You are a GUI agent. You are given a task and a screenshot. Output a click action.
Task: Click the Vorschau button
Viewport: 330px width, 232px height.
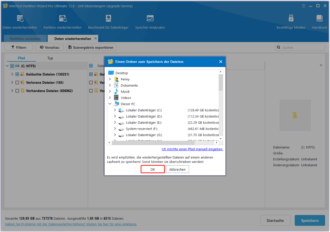point(49,47)
